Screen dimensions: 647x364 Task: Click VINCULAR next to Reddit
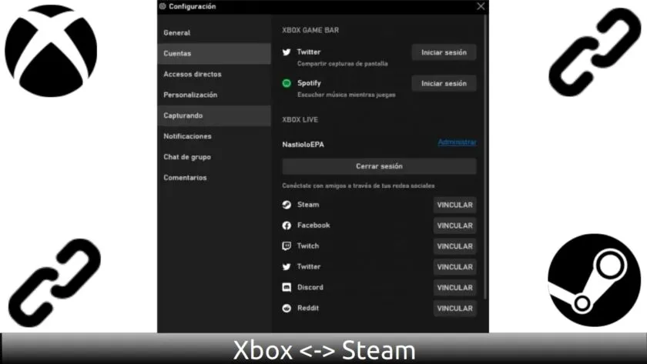[454, 309]
